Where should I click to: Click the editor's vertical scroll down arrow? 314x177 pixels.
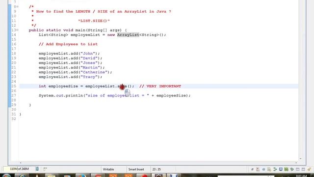pos(300,159)
